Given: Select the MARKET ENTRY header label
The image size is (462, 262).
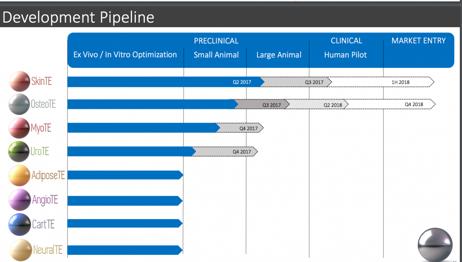Looking at the screenshot, I should pos(418,41).
